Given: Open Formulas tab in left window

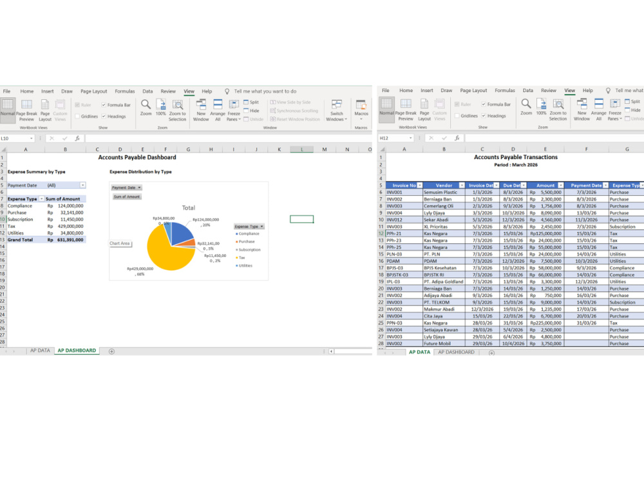Looking at the screenshot, I should pos(125,91).
